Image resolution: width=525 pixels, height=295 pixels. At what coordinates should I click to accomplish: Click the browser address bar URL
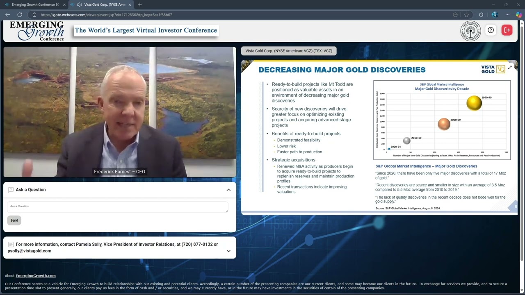pos(106,15)
